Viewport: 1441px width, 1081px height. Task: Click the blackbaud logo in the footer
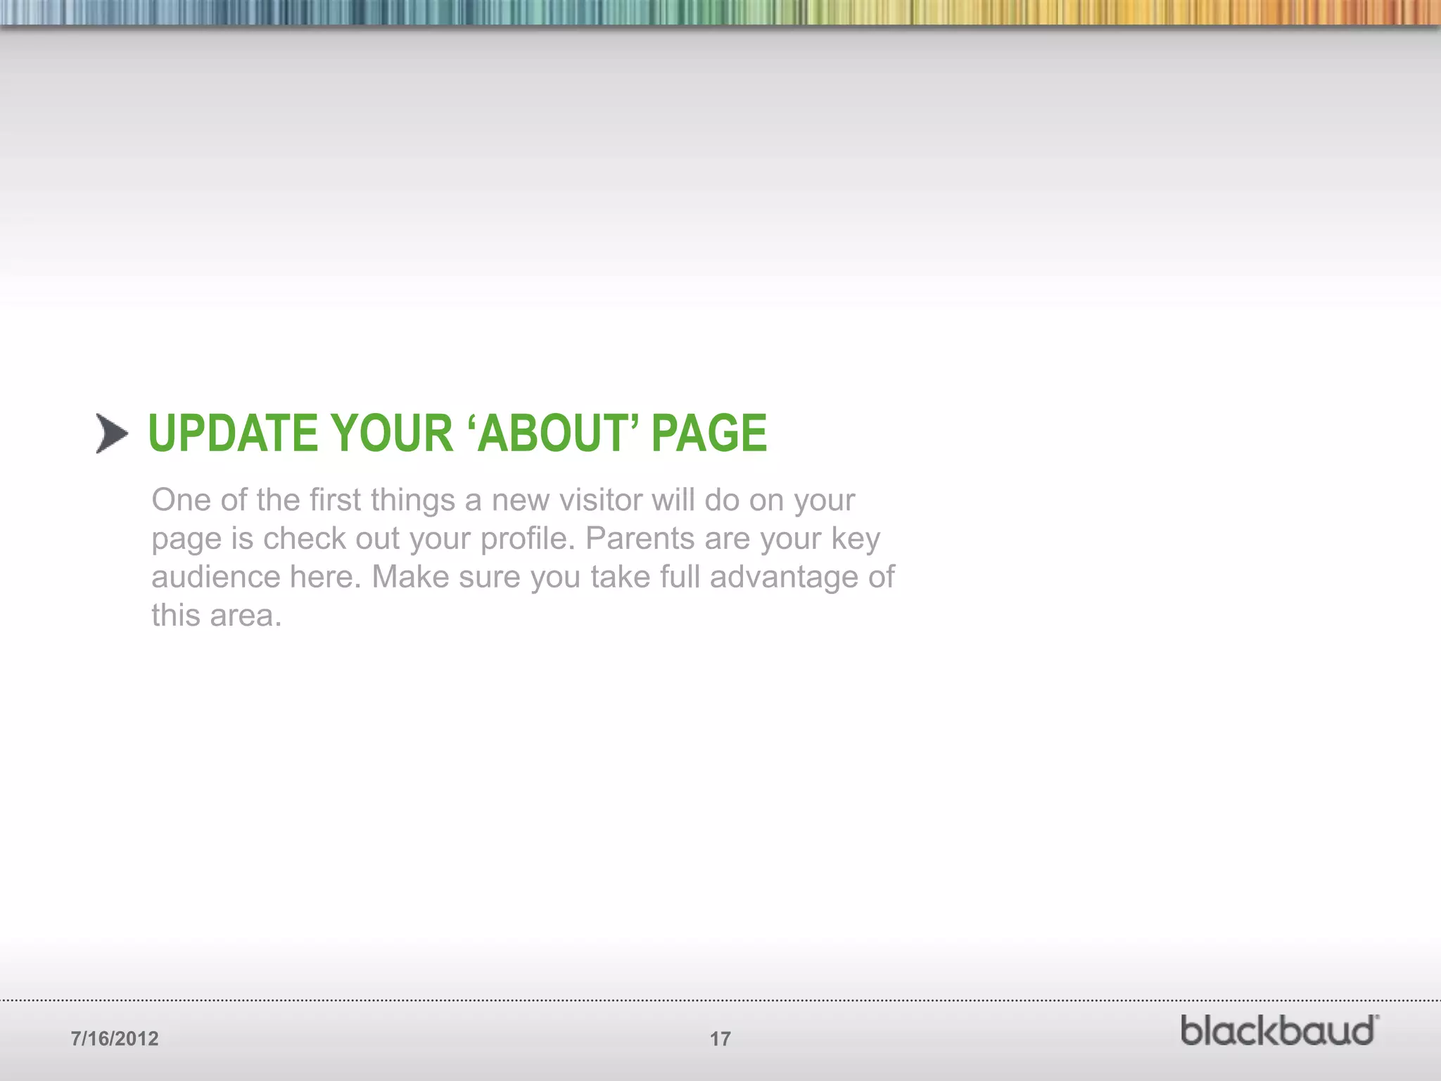(x=1279, y=1030)
